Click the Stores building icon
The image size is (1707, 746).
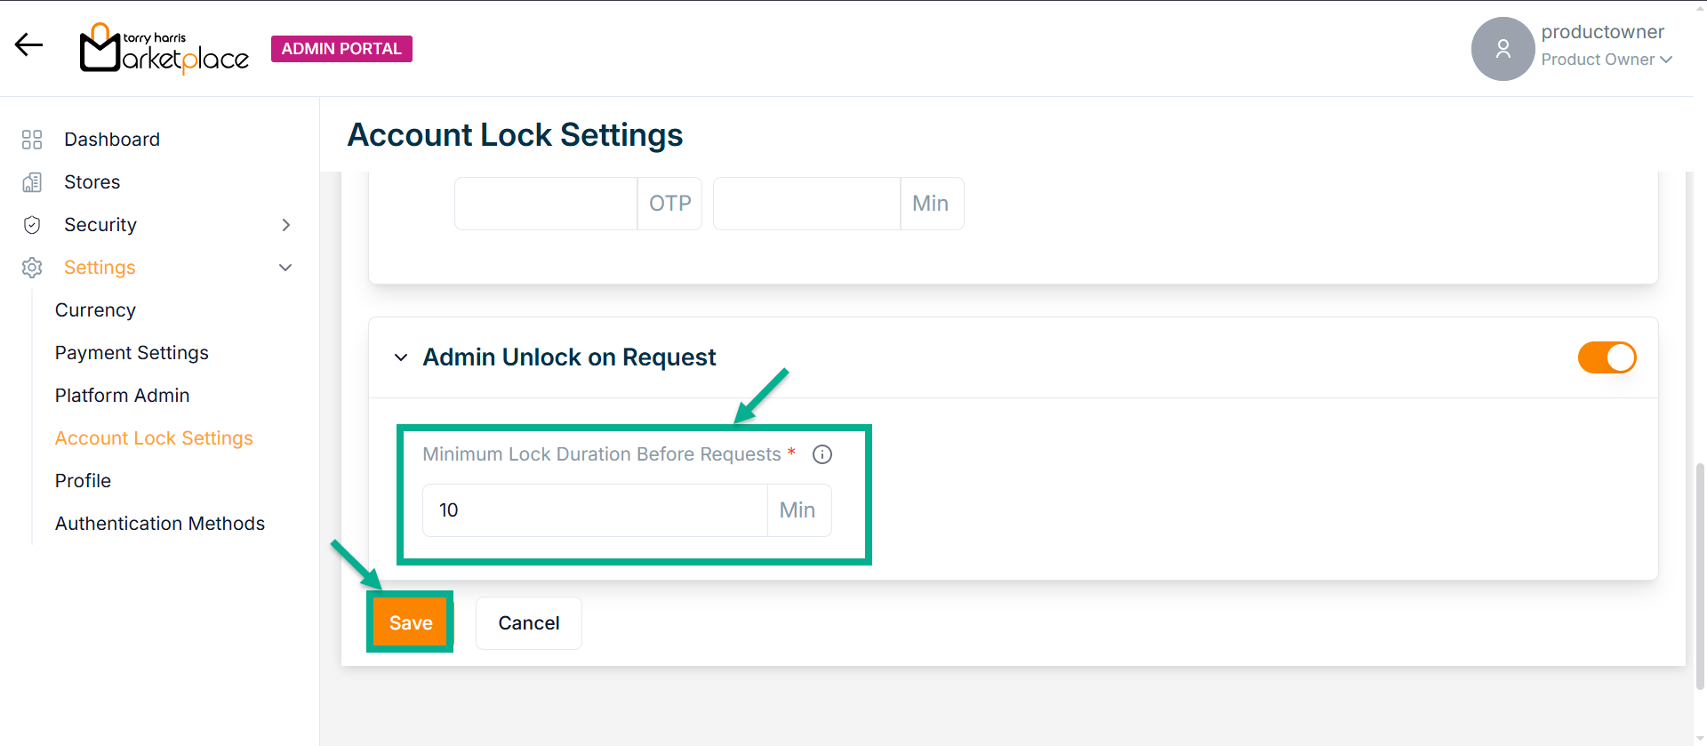click(32, 182)
